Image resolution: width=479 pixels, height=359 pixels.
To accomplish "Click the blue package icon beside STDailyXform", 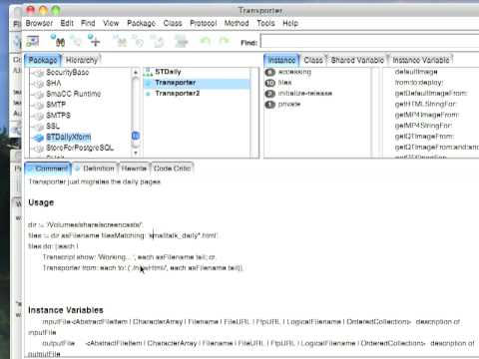I will (x=39, y=138).
